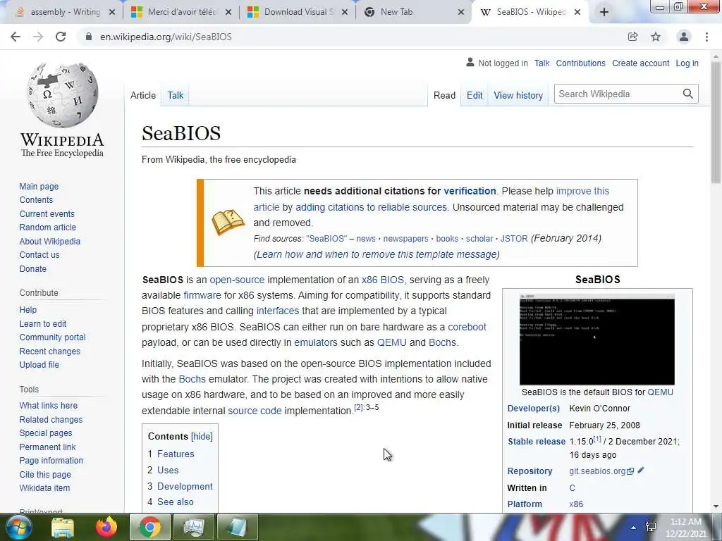Viewport: 722px width, 541px height.
Task: Show hidden system tray icons
Action: coord(634,528)
